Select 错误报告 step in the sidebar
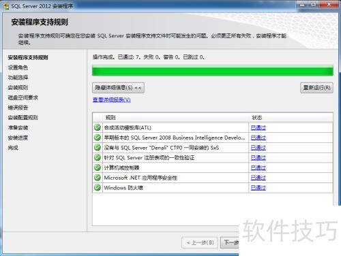 pyautogui.click(x=18, y=108)
